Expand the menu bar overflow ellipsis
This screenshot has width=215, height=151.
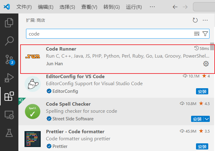pos(152,7)
